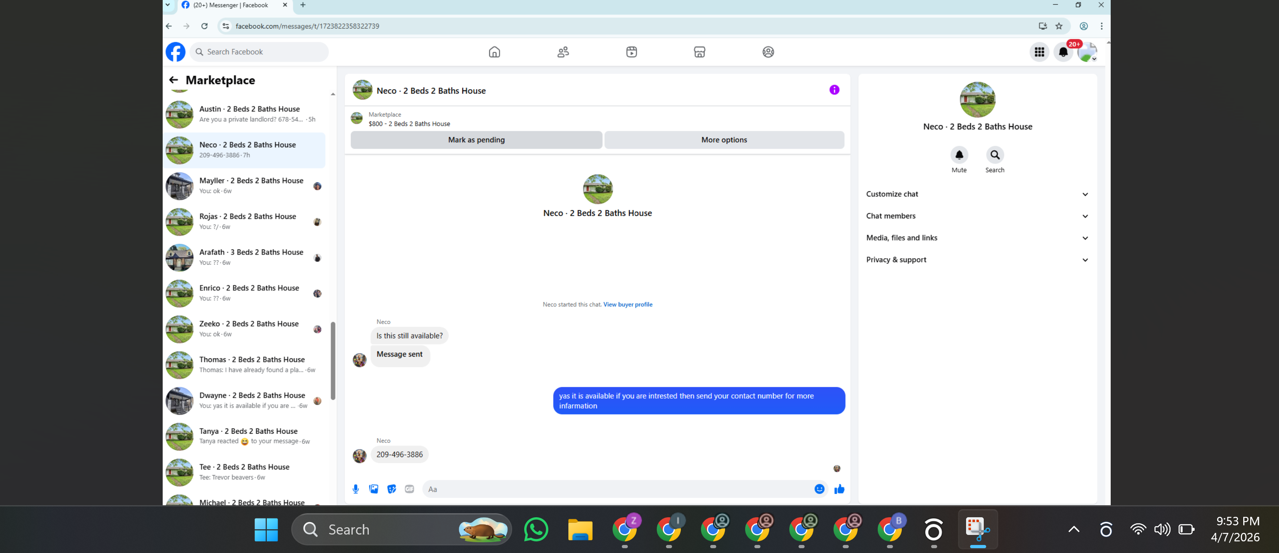Mute this chat with the bell icon
This screenshot has width=1279, height=553.
pyautogui.click(x=959, y=155)
